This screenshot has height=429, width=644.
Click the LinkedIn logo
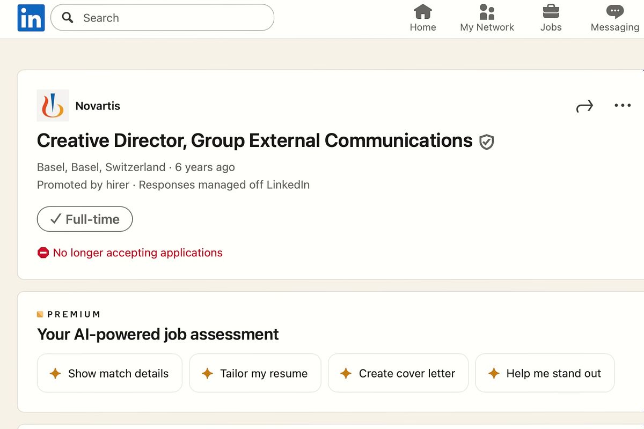point(31,18)
